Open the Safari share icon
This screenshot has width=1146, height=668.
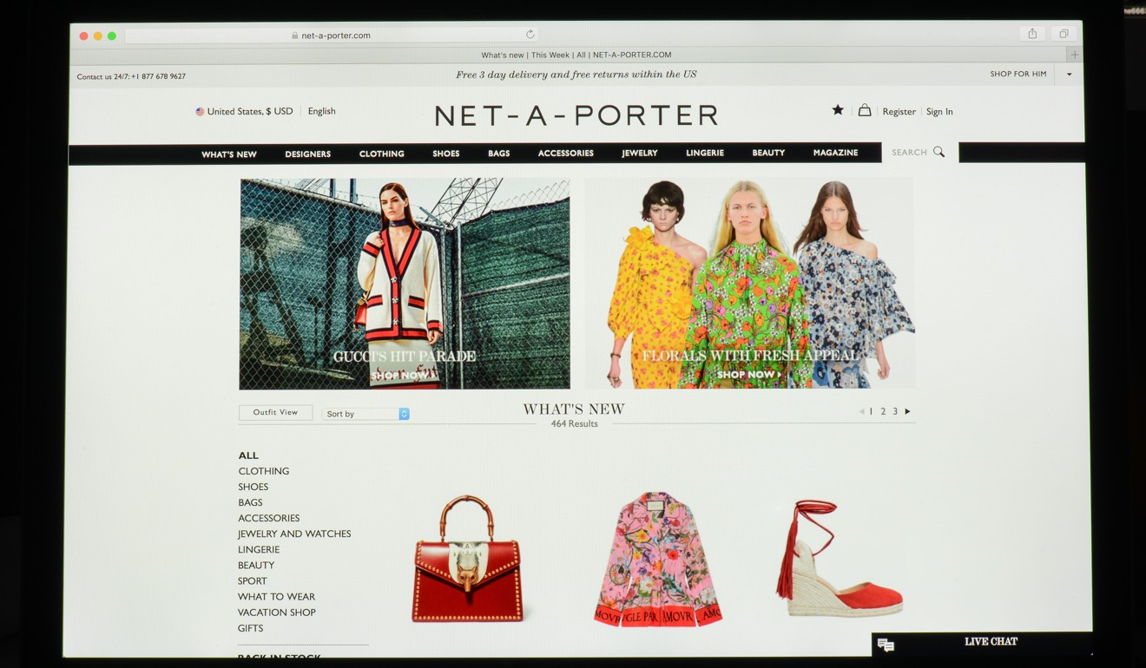(x=1032, y=34)
